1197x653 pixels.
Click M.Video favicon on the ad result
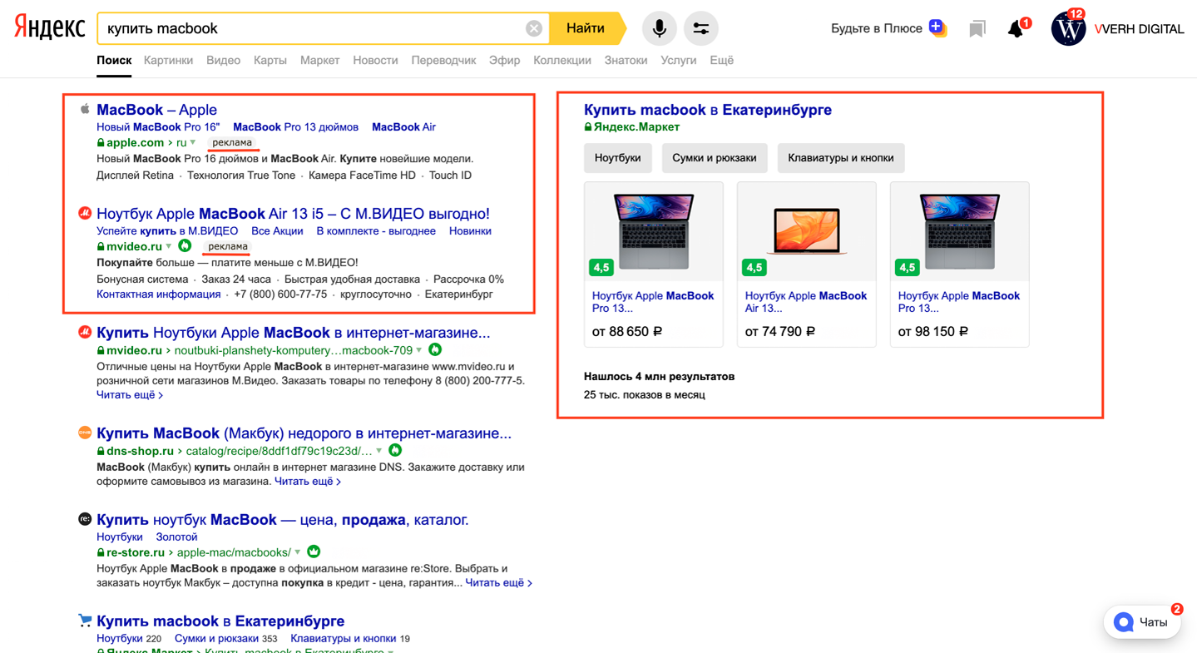pos(84,213)
